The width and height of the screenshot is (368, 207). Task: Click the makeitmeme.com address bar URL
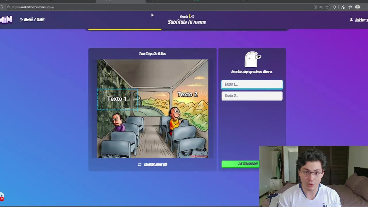coord(33,7)
